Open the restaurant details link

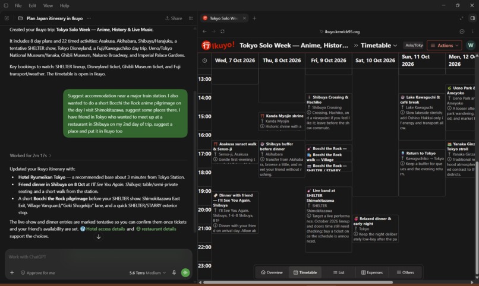coord(159,229)
